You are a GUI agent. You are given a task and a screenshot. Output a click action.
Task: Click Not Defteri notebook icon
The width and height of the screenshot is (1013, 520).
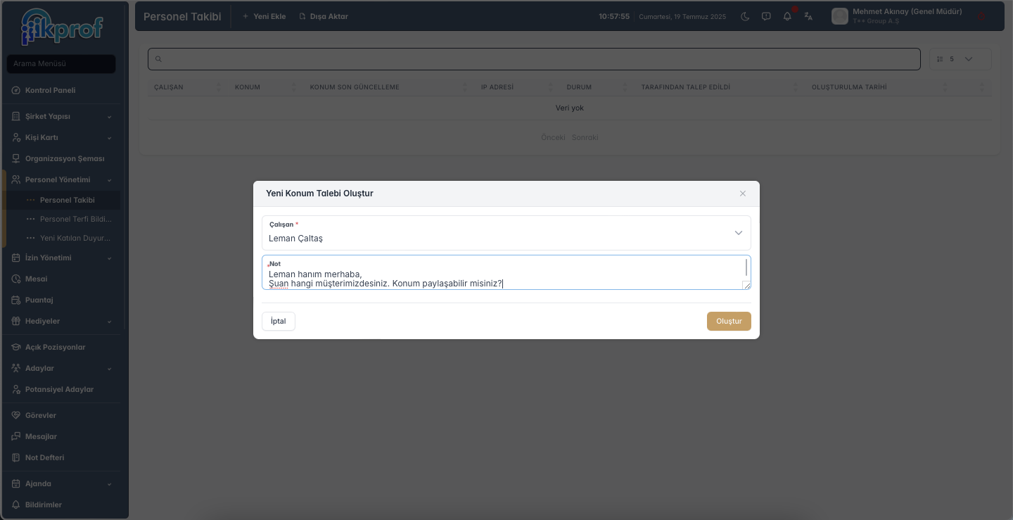16,457
